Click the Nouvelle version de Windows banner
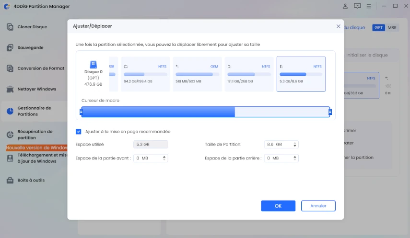Screen dimensions: 410x238 (x=36, y=148)
